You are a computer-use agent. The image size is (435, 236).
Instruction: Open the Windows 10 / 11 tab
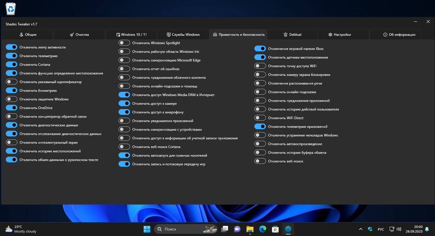tap(131, 35)
